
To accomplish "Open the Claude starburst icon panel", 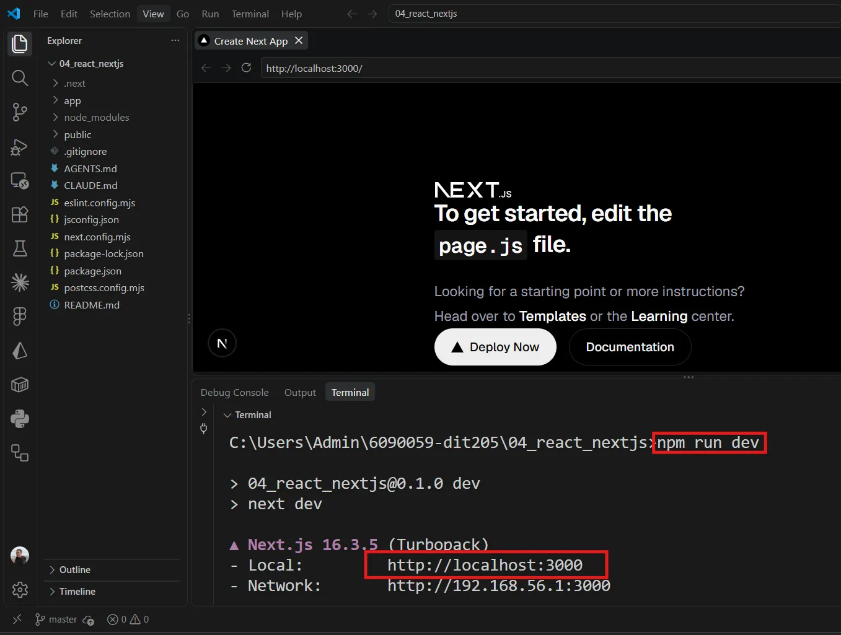I will pyautogui.click(x=20, y=282).
